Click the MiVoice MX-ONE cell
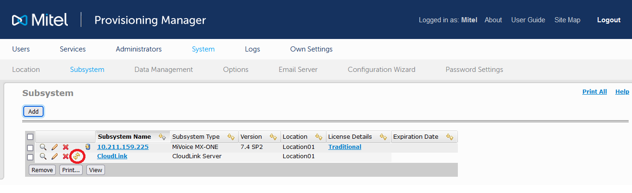Viewport: 632px width, 193px height. click(x=195, y=147)
